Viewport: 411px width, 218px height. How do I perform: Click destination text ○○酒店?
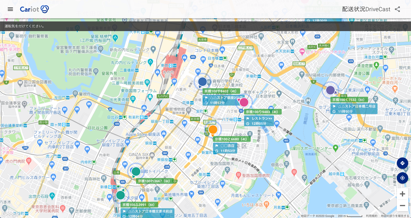point(227,146)
